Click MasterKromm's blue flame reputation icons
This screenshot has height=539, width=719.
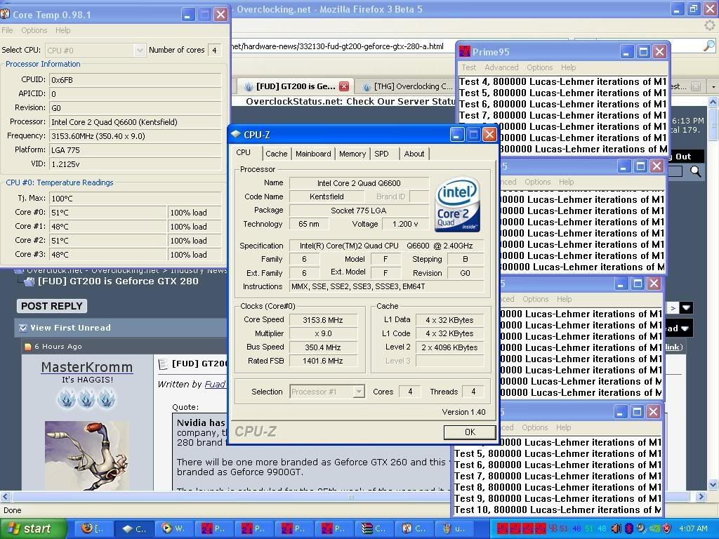pos(86,398)
